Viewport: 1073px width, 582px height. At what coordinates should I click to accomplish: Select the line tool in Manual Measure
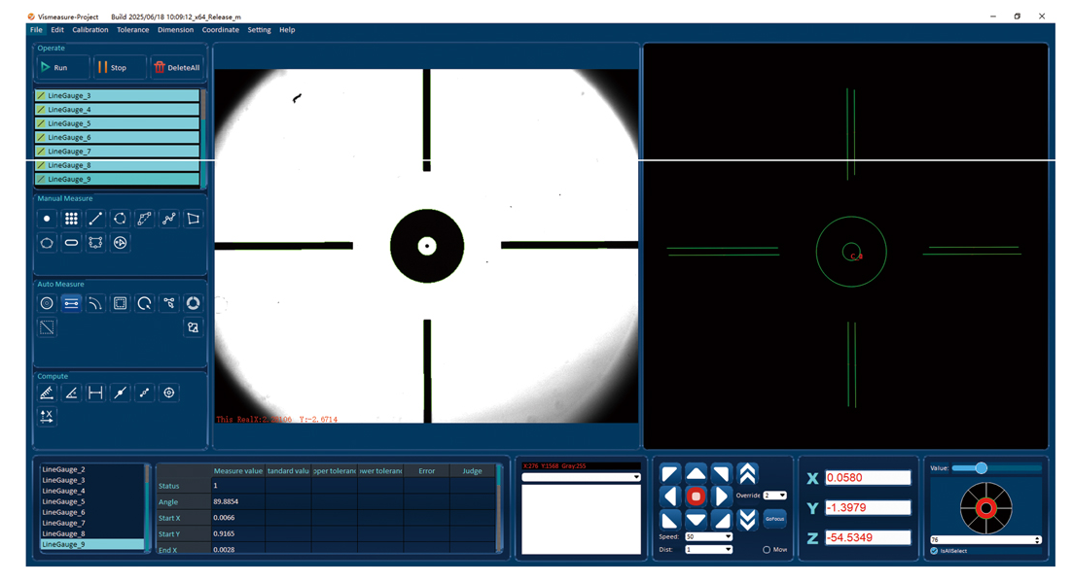(95, 219)
